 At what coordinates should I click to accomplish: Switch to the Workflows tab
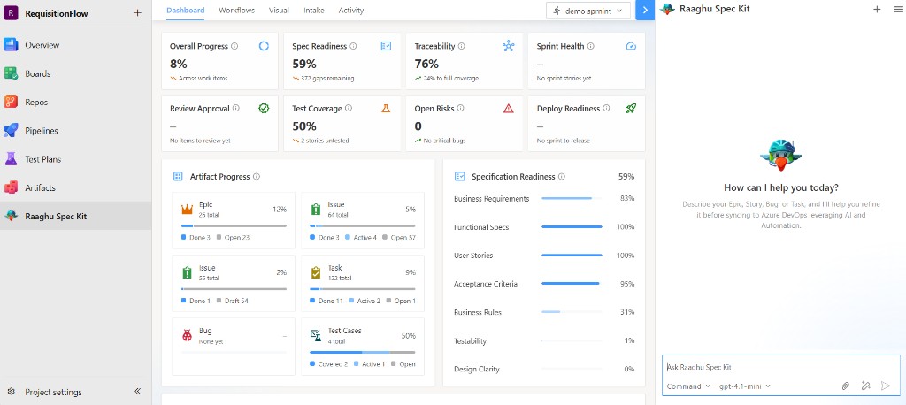point(237,11)
